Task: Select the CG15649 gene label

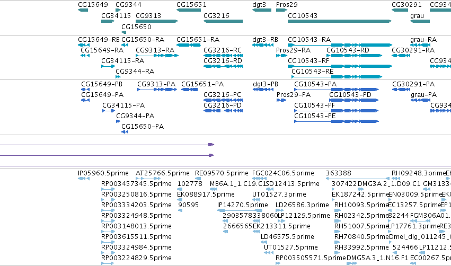Action: tap(93, 5)
